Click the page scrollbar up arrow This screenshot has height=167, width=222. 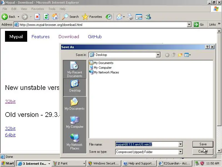pyautogui.click(x=219, y=31)
